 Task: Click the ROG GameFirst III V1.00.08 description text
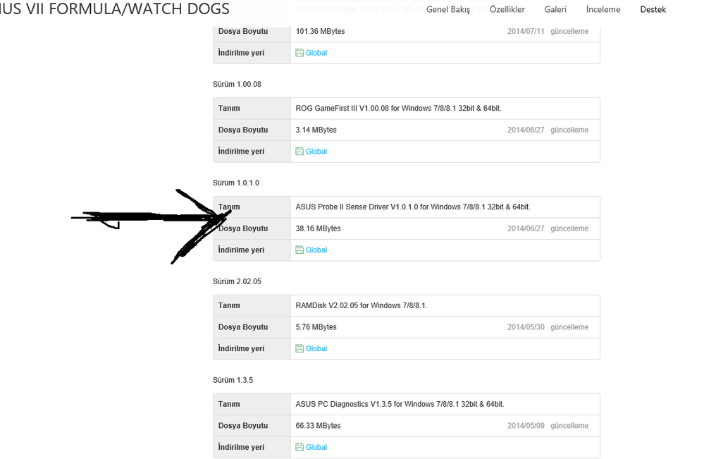tap(398, 109)
